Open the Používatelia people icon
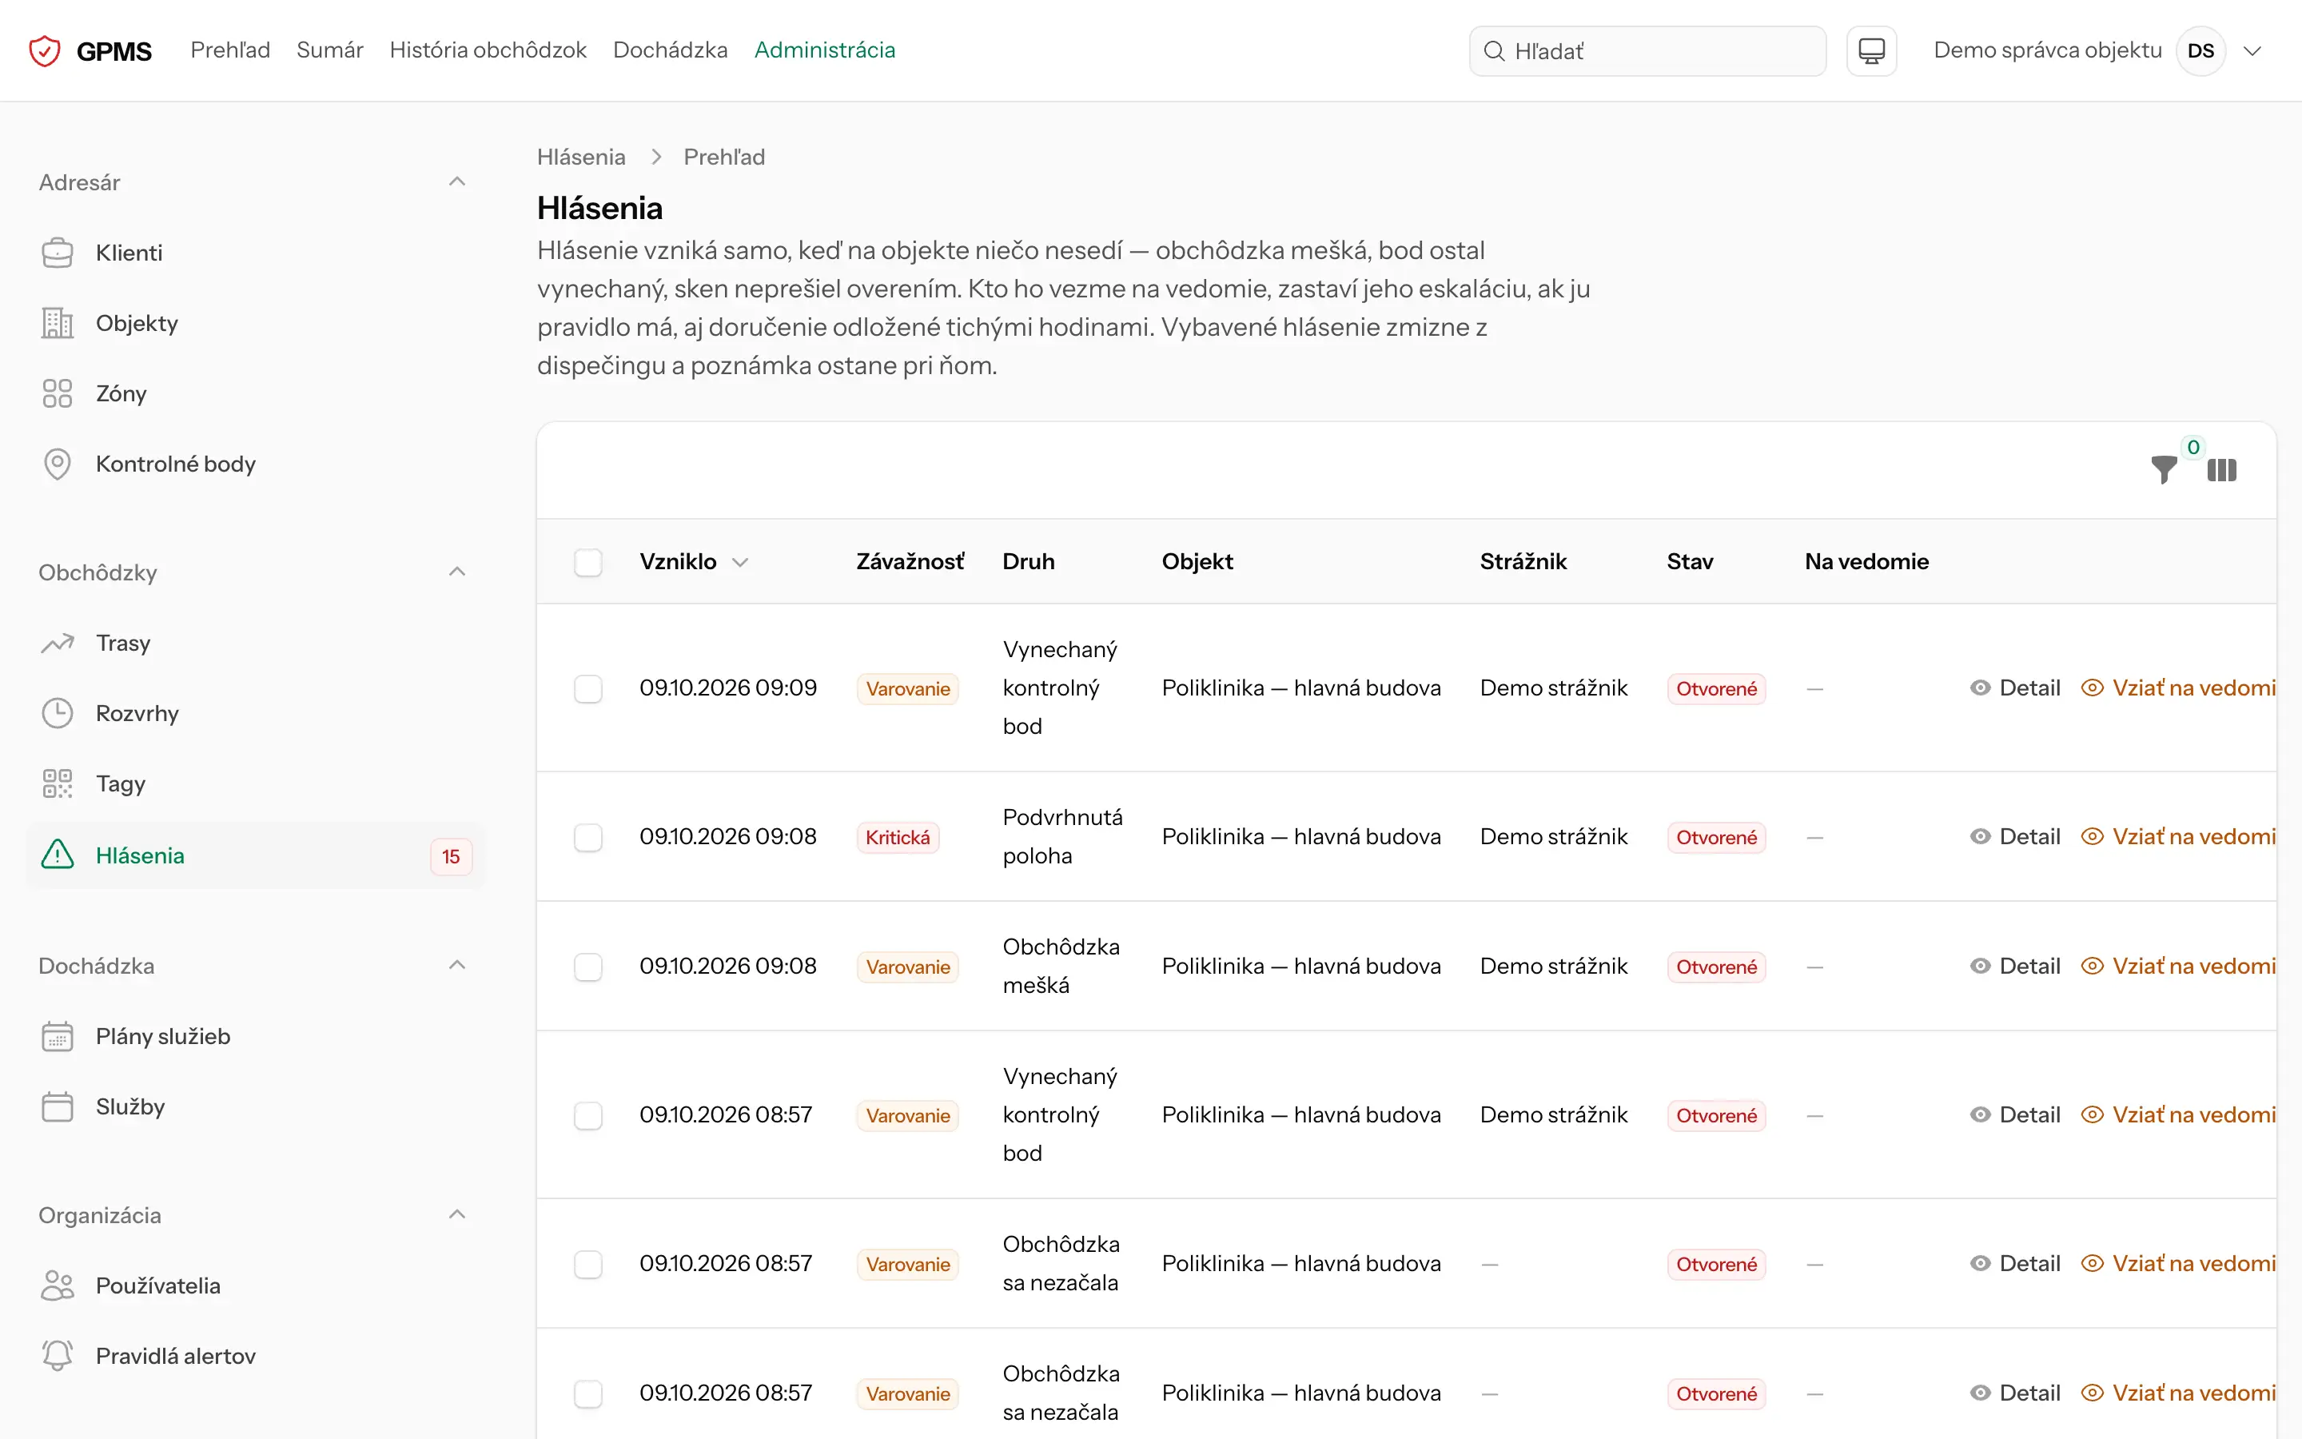2302x1439 pixels. pos(57,1286)
